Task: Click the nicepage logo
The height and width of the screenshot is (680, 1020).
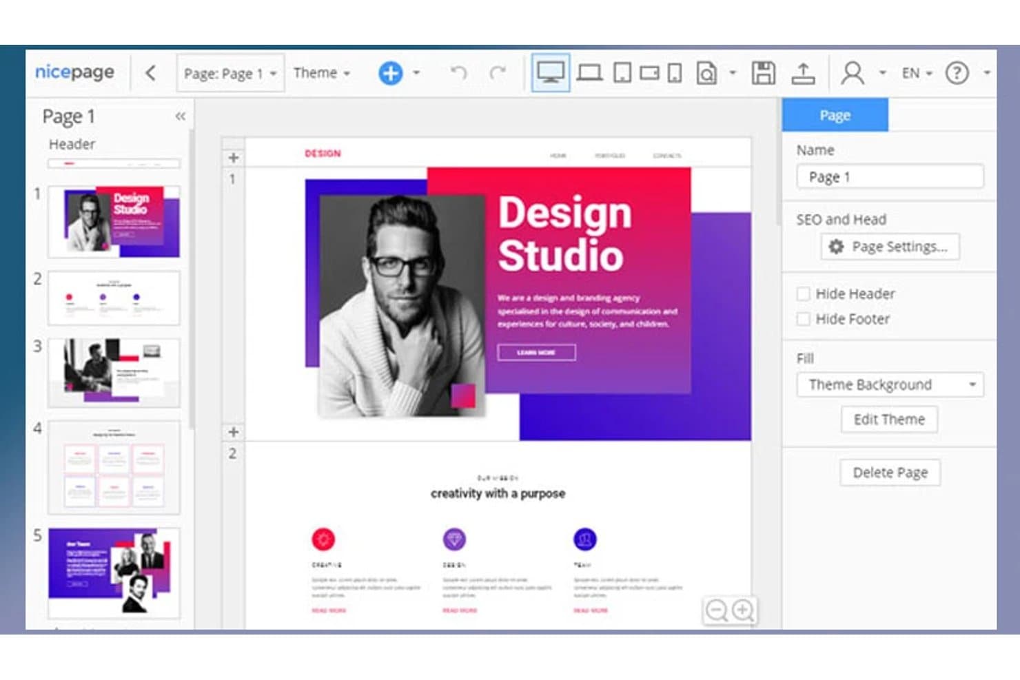Action: (x=74, y=72)
